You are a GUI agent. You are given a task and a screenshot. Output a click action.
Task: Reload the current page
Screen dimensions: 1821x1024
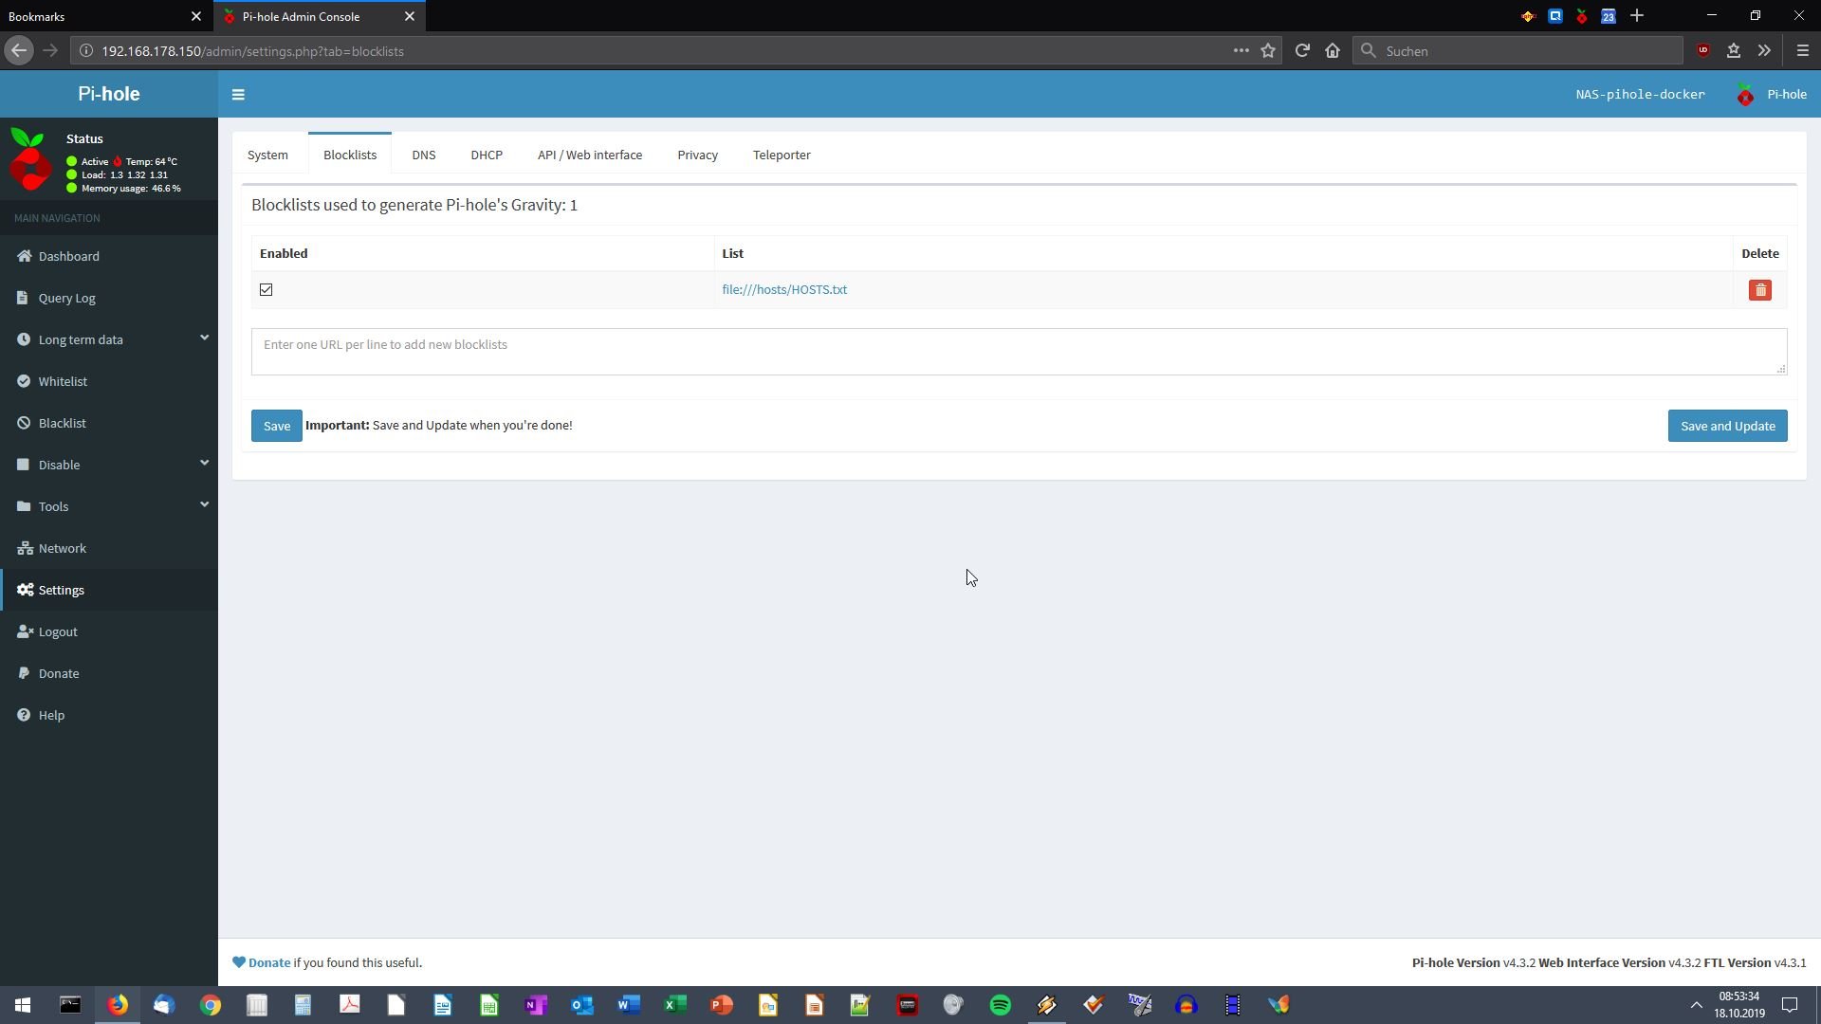(1302, 51)
